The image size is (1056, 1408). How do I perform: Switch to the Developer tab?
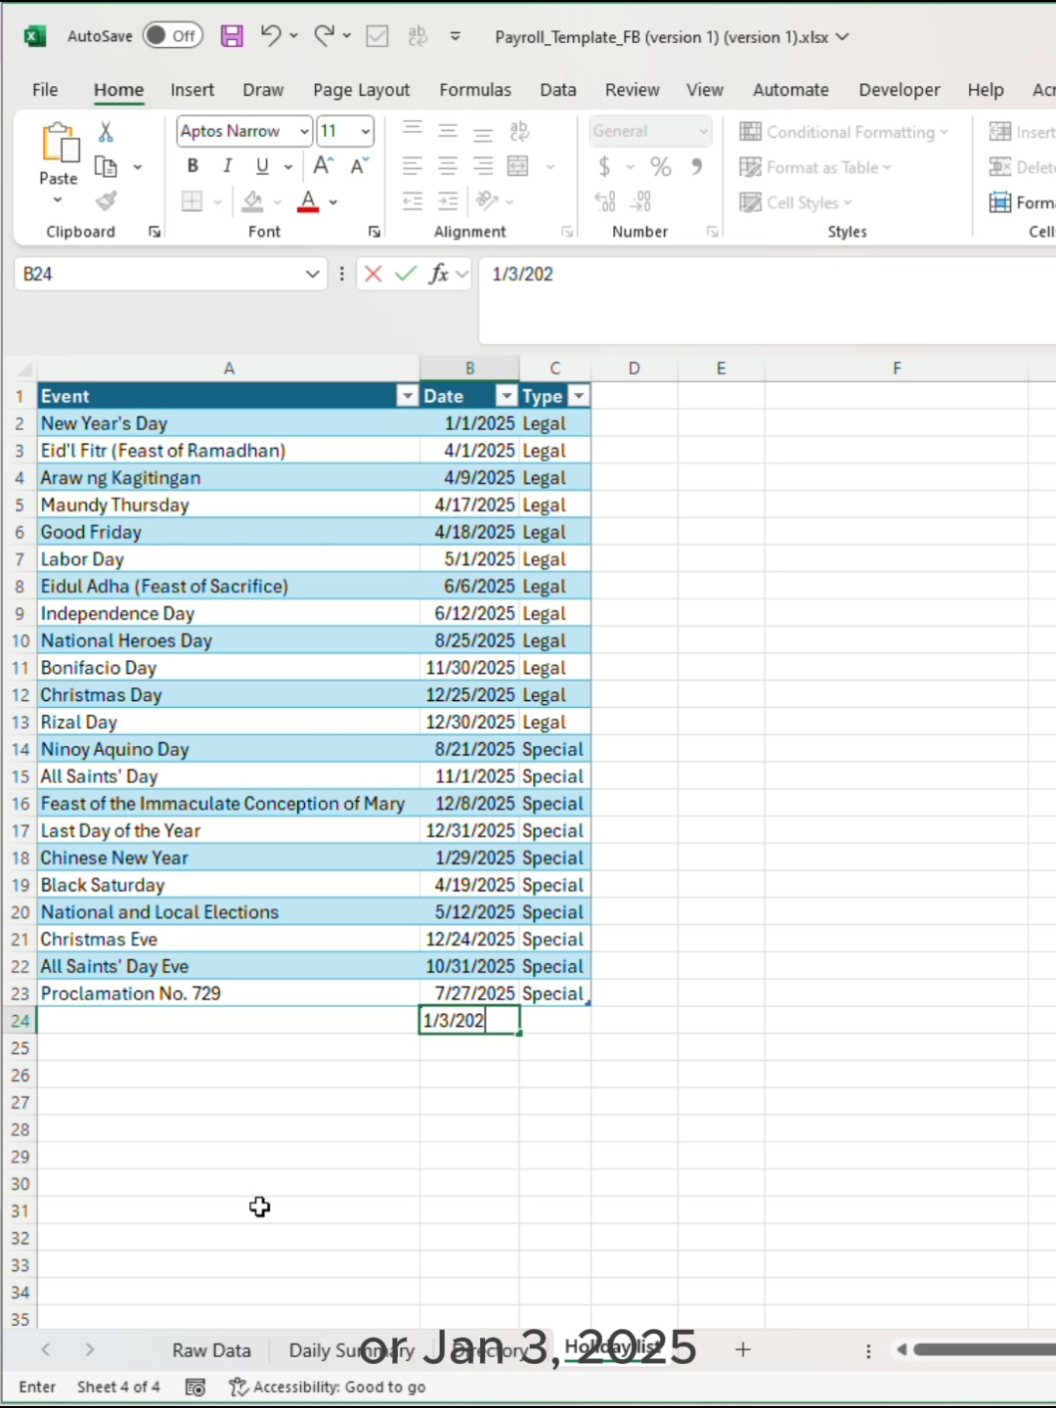900,90
